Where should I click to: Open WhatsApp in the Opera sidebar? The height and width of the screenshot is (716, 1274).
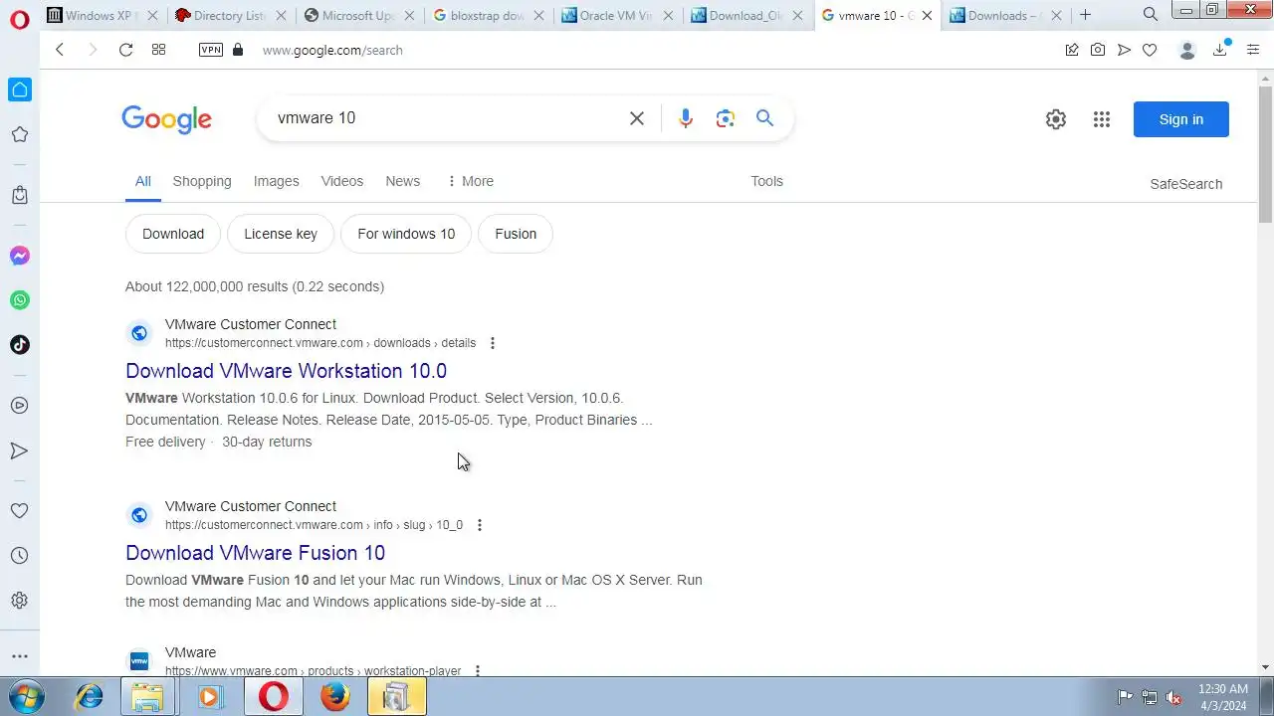point(20,300)
